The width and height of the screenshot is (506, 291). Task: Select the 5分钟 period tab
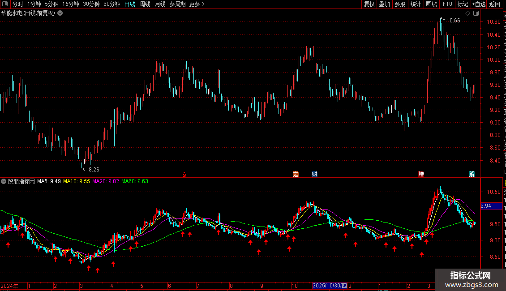[x=51, y=4]
